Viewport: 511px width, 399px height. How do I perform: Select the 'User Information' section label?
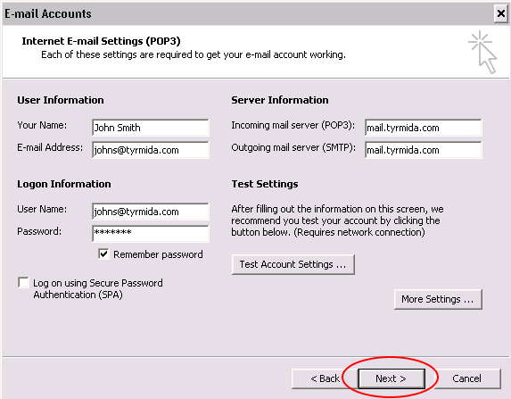tap(61, 100)
